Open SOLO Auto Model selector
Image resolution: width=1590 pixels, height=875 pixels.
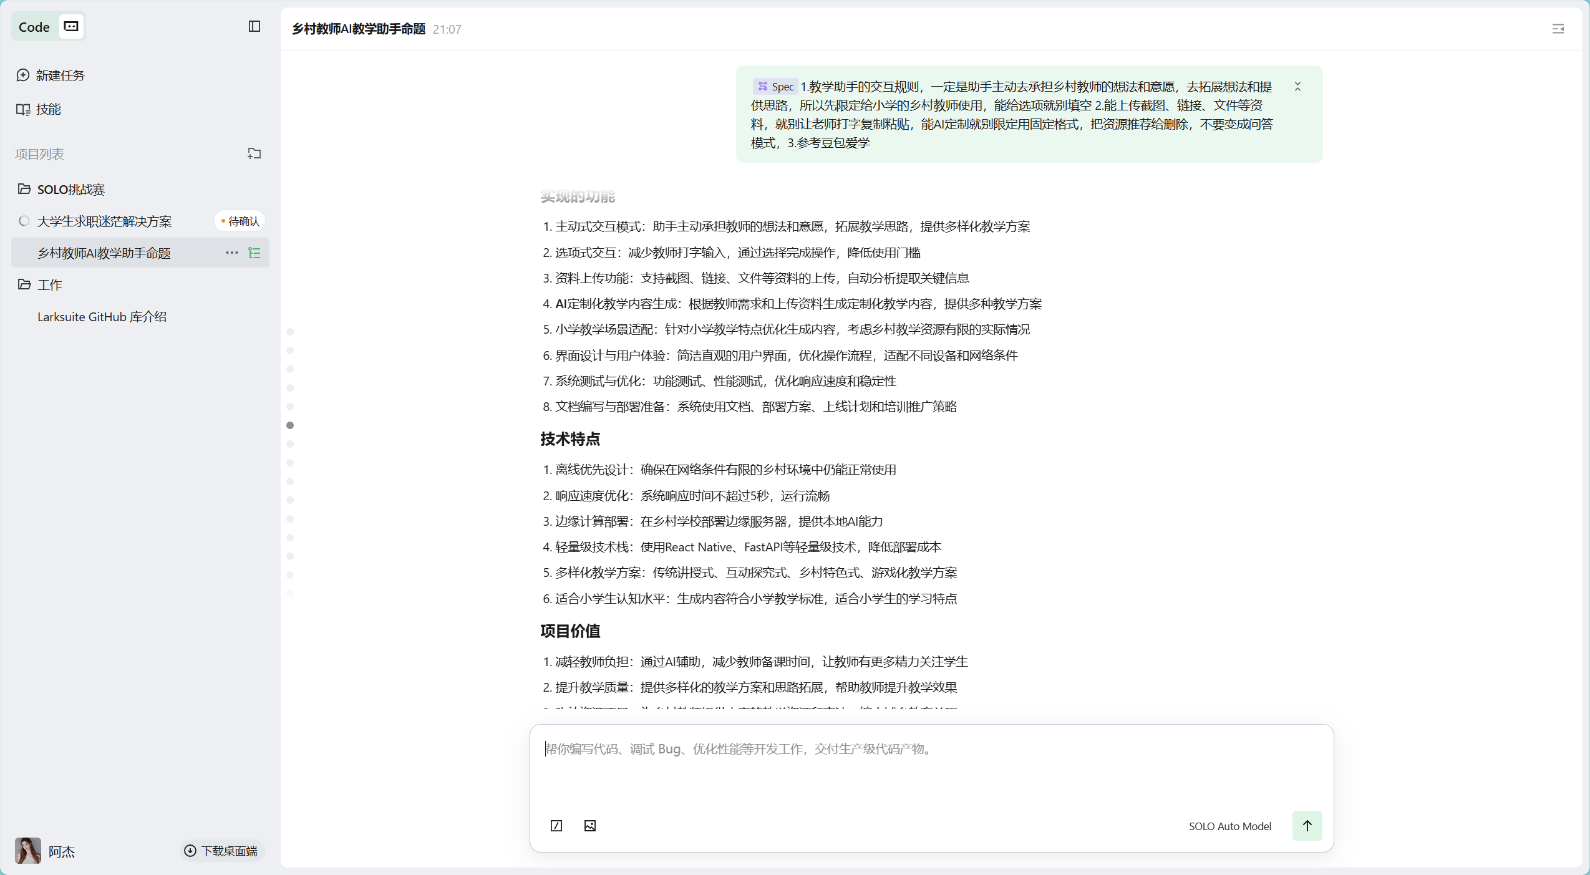(x=1229, y=826)
